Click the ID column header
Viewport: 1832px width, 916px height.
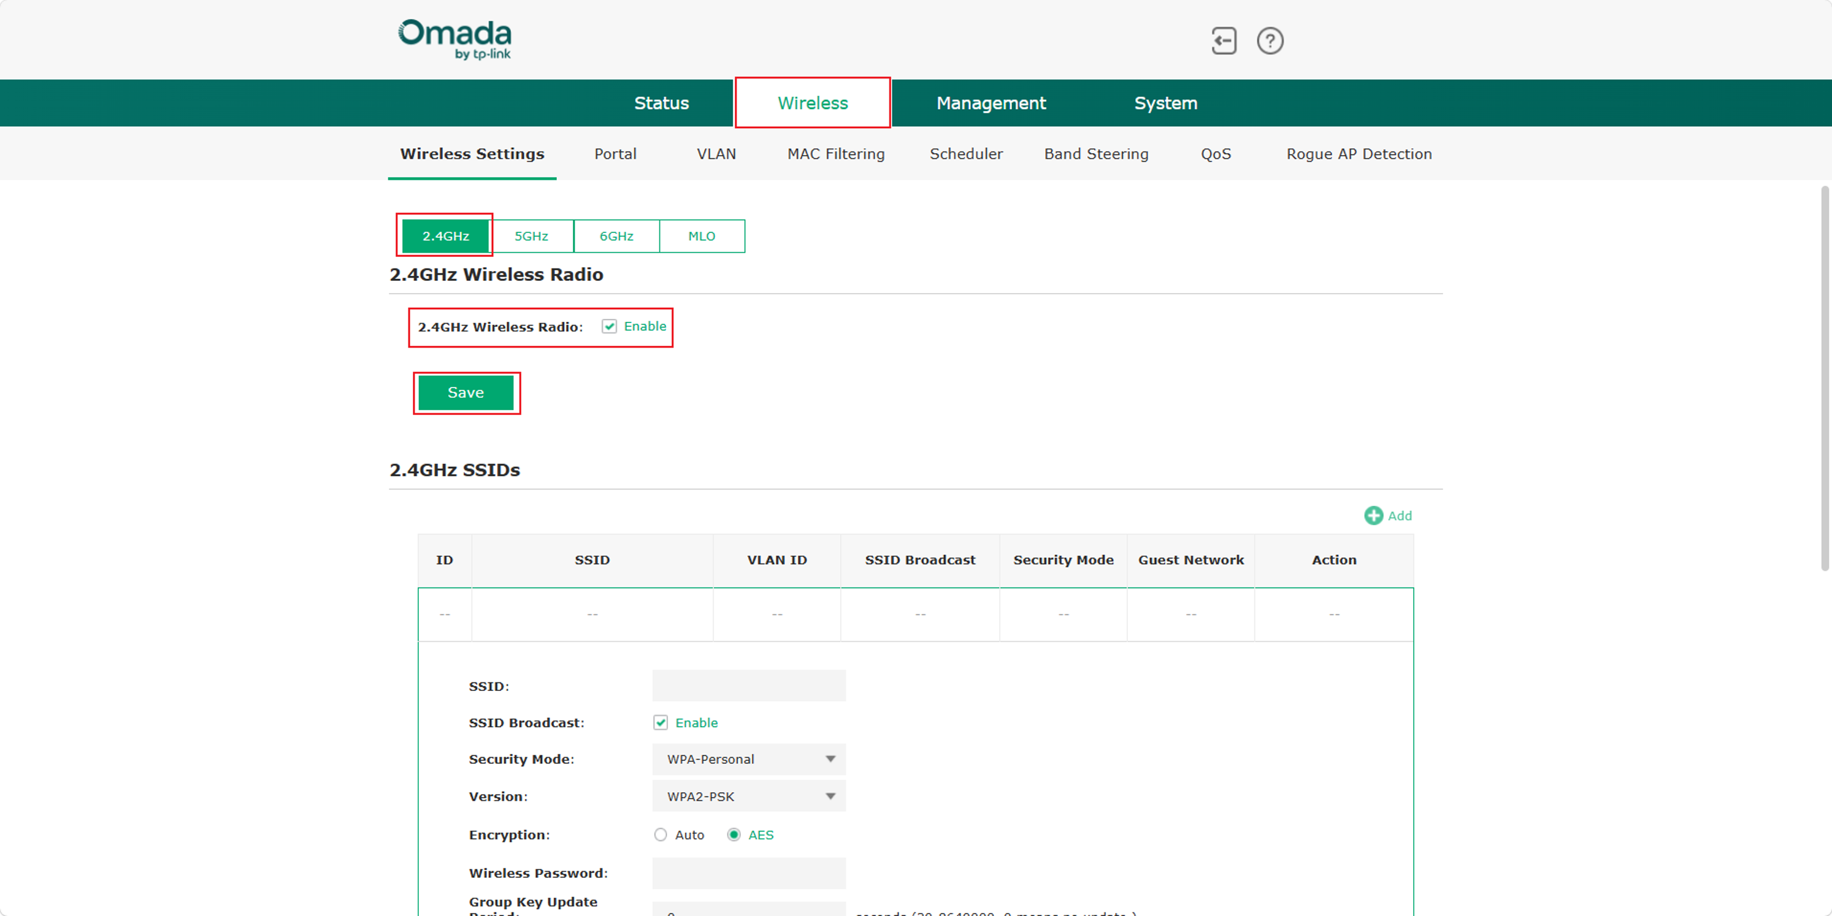point(445,560)
